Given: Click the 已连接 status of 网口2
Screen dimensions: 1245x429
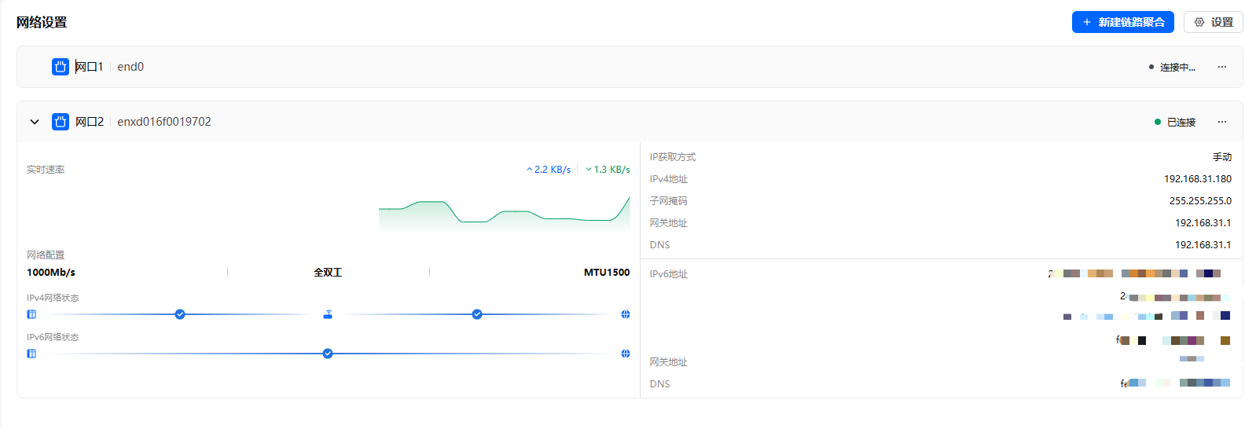Looking at the screenshot, I should tap(1175, 123).
